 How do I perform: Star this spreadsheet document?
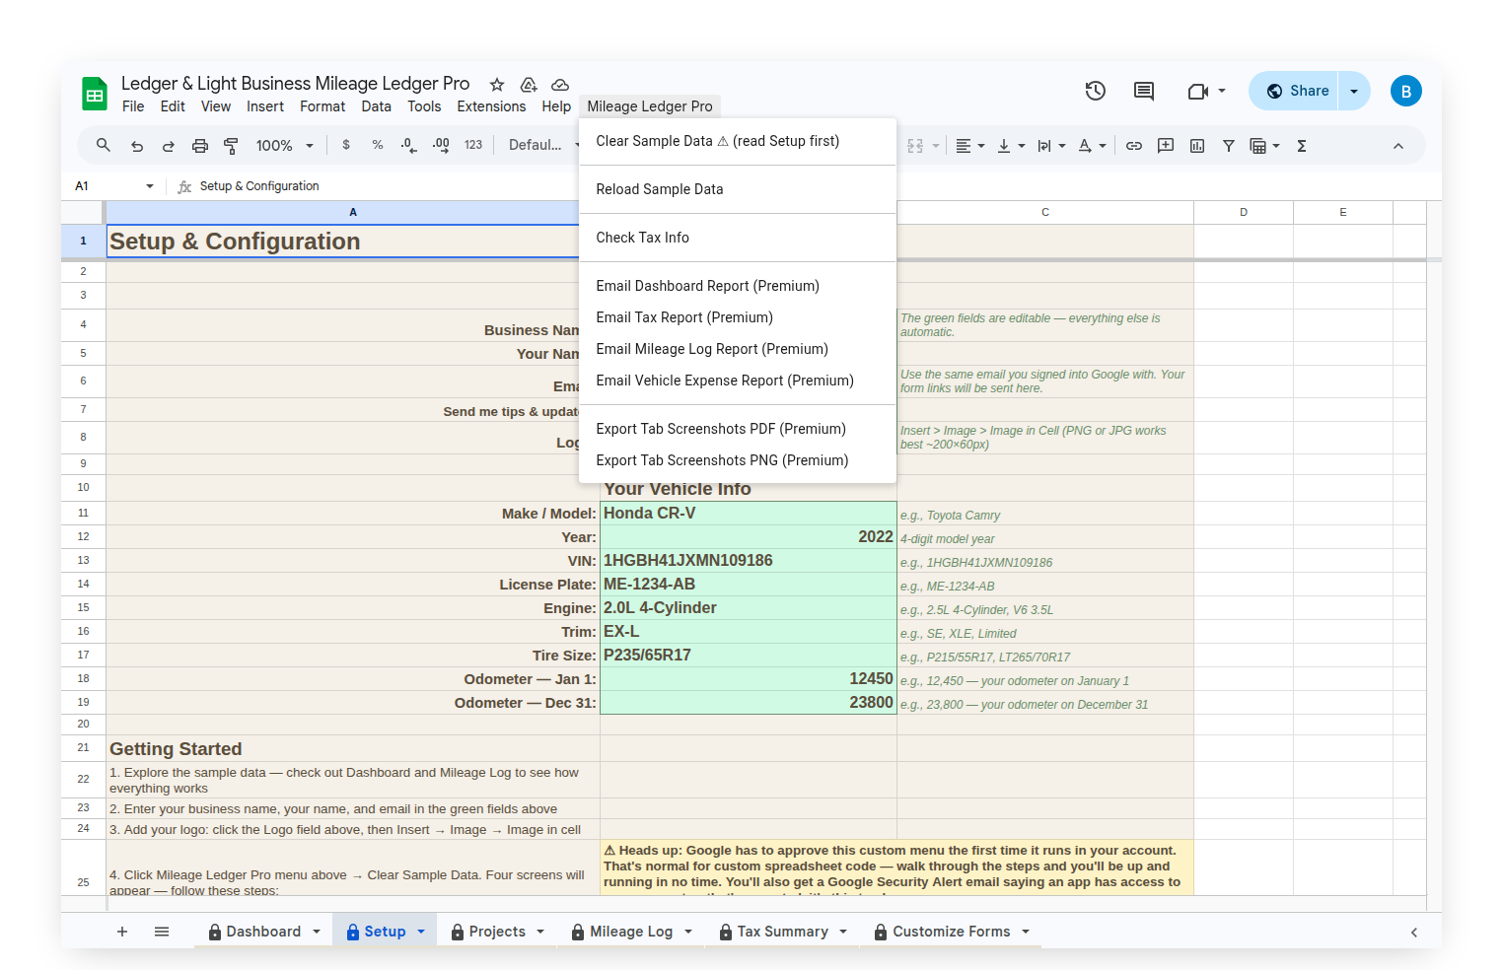tap(497, 85)
